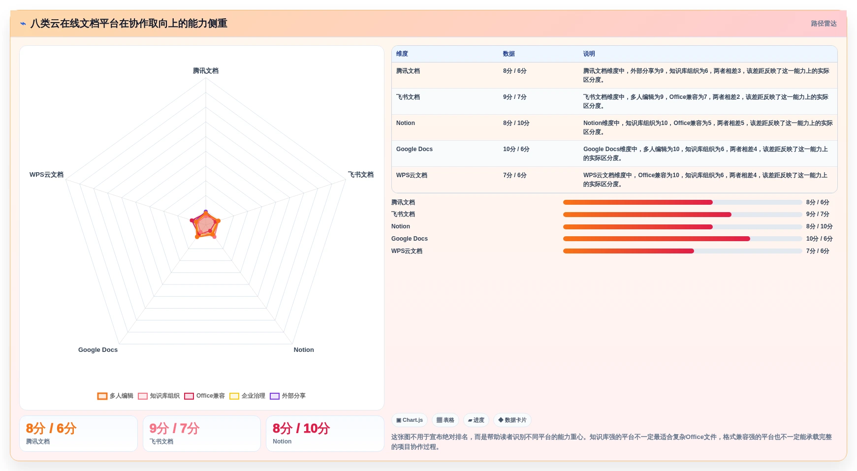Click the 腾讯文档 progress bar

pyautogui.click(x=682, y=202)
